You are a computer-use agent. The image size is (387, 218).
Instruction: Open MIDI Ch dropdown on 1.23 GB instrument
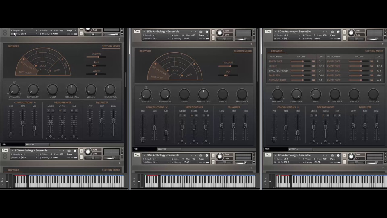[x=156, y=39]
